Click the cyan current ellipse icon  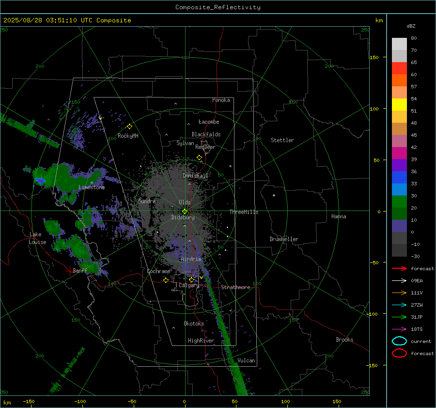(x=399, y=341)
